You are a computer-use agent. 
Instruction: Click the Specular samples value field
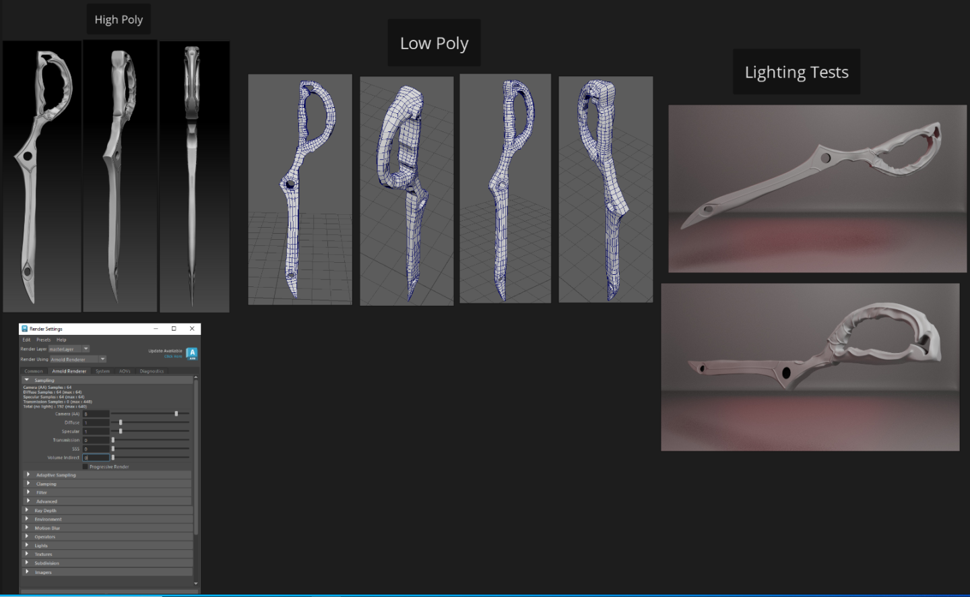[x=96, y=431]
